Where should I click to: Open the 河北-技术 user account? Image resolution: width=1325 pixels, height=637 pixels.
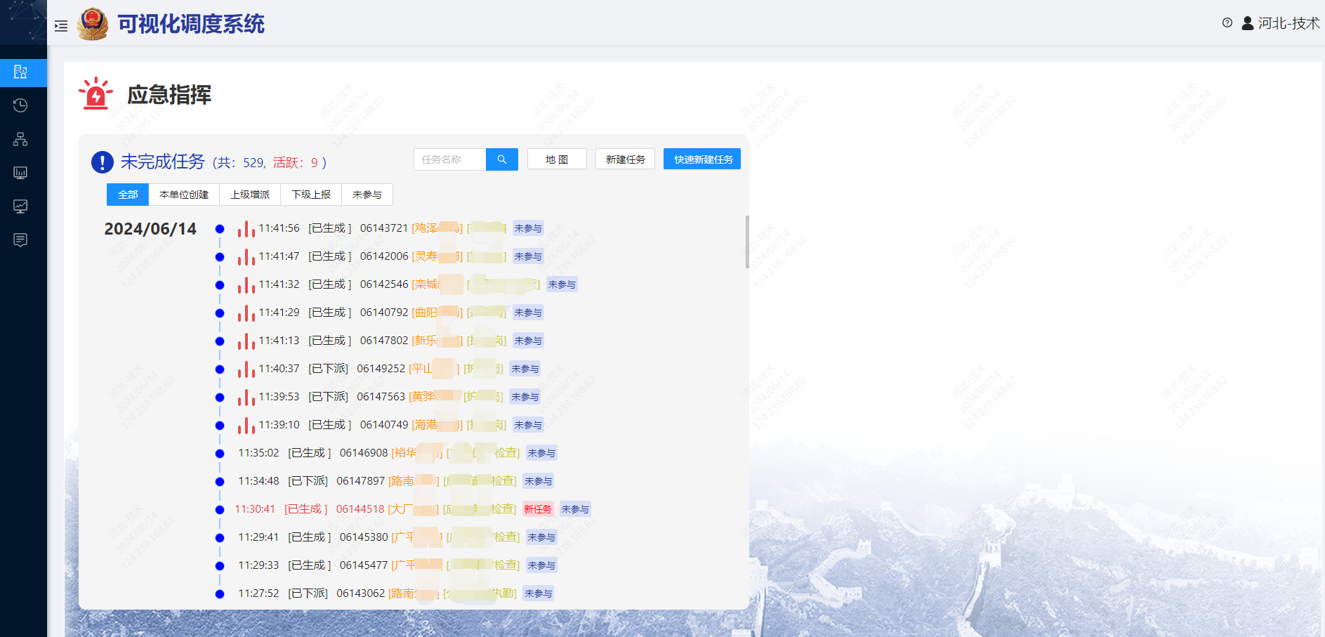1281,23
